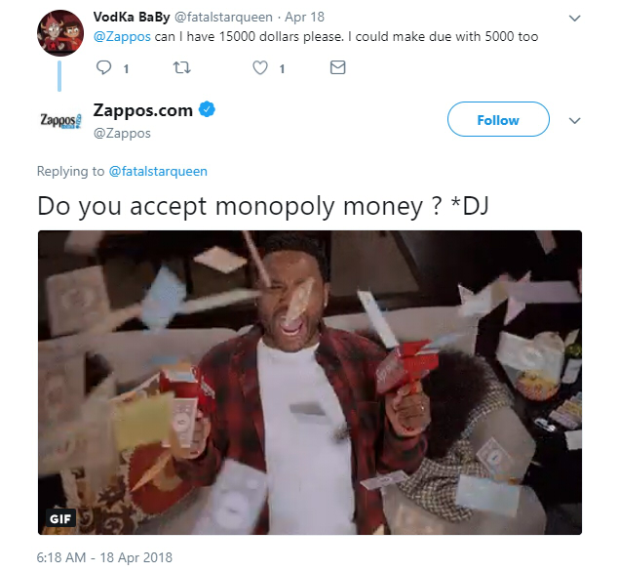Open VodKa BaBy's profile avatar
The height and width of the screenshot is (572, 619).
(x=60, y=33)
